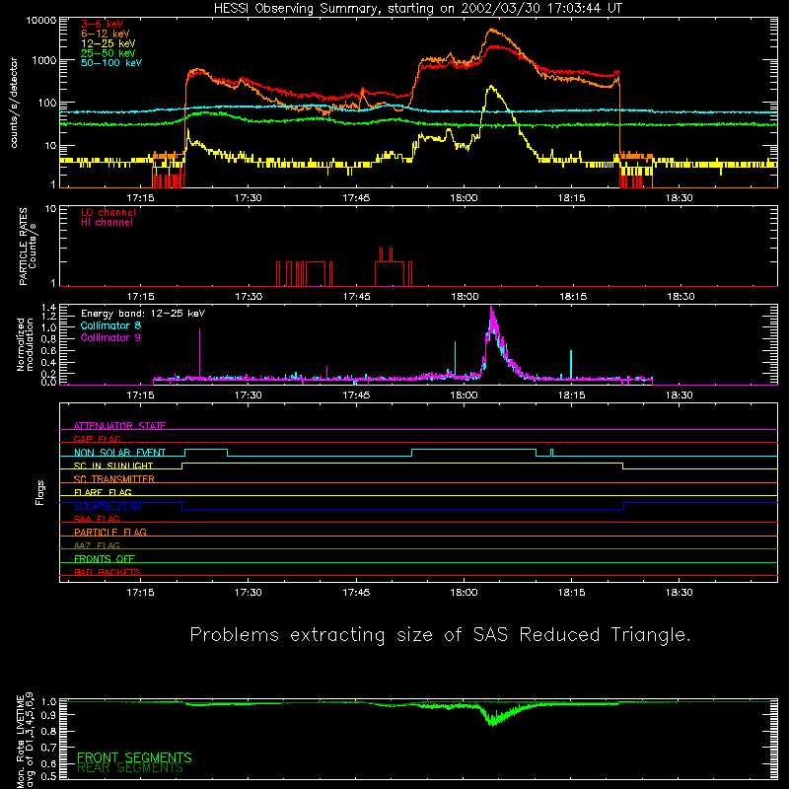Click the 18:30 time tick under count-rate panel
The image size is (789, 789).
pos(680,198)
